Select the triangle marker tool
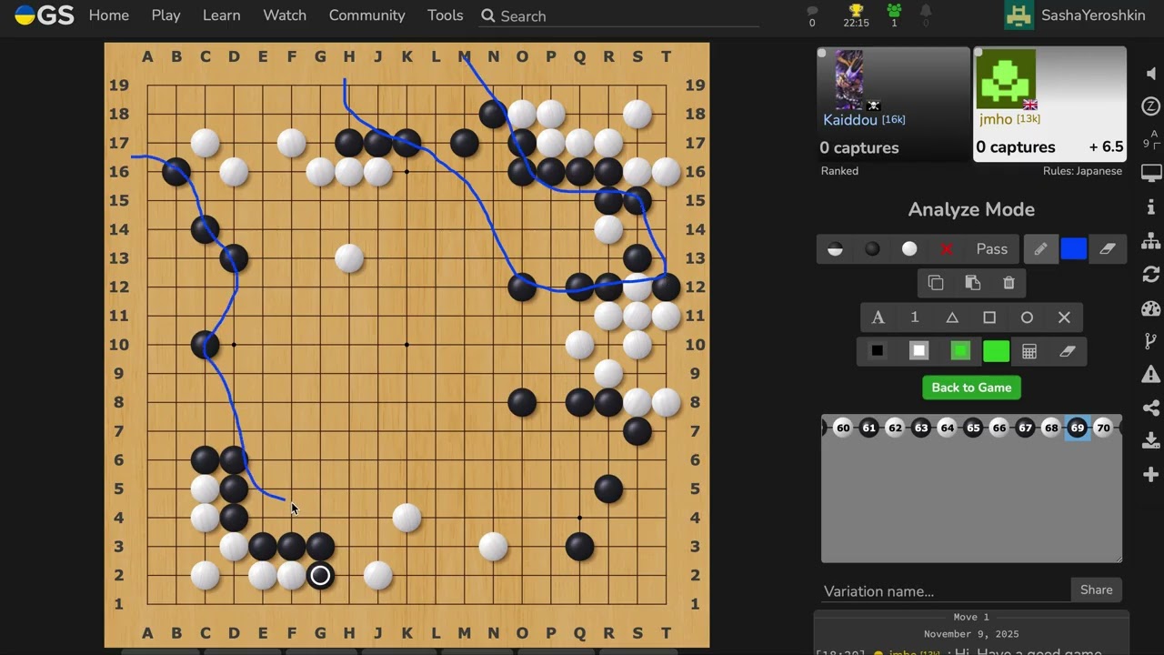Screen dimensions: 1164x655 point(952,317)
